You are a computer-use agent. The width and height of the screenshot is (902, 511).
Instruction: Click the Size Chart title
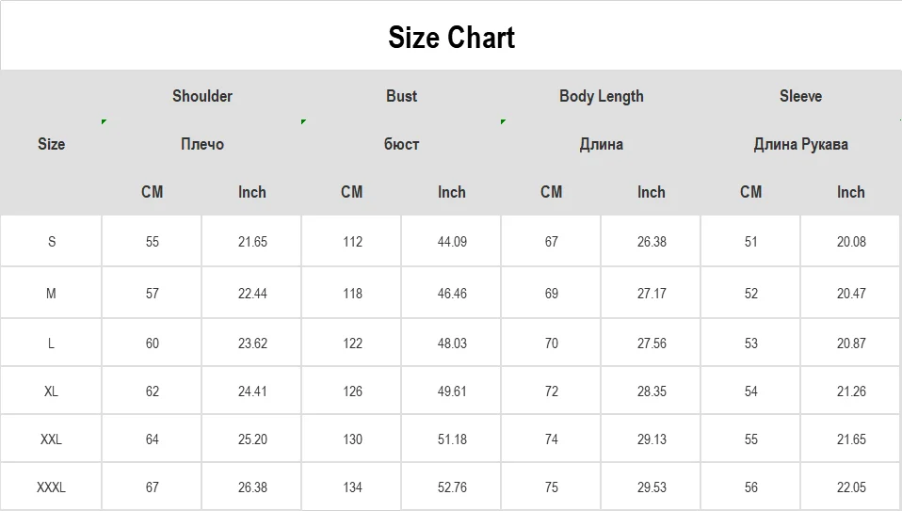[451, 38]
